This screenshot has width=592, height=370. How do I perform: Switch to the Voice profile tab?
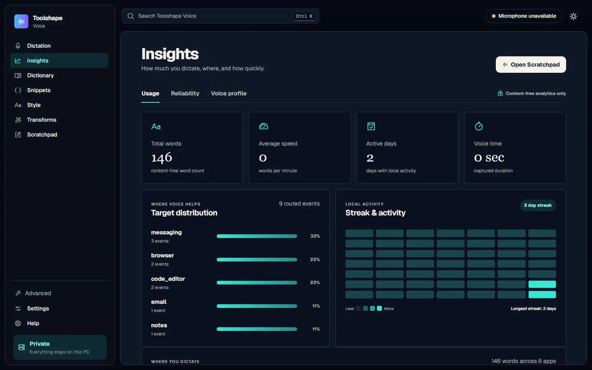tap(229, 93)
